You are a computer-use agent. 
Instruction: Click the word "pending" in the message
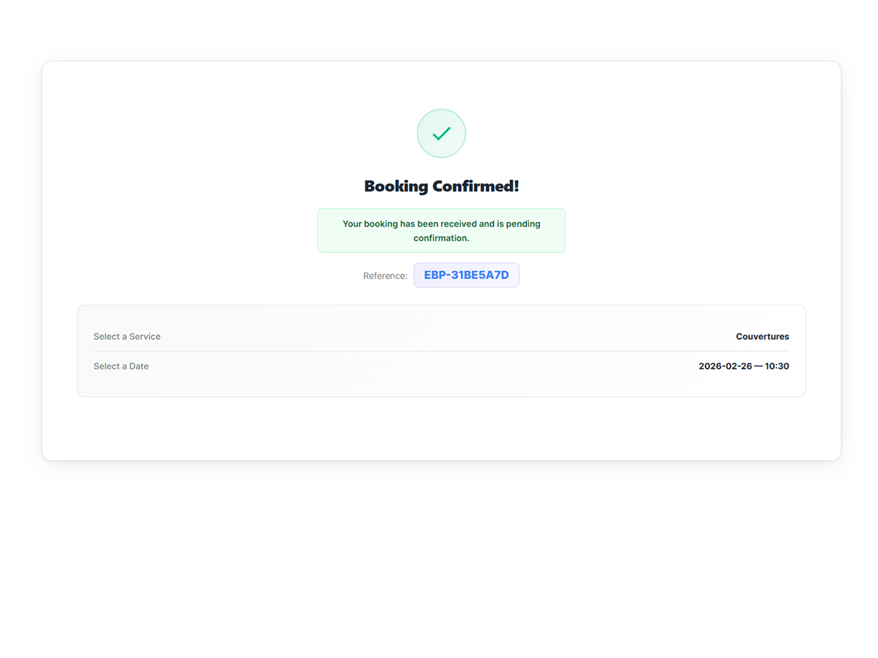[x=523, y=224]
